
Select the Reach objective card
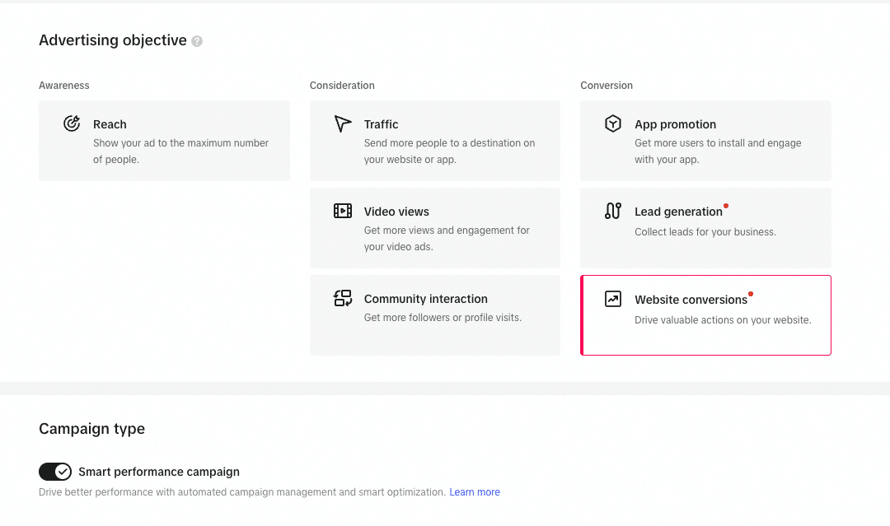pyautogui.click(x=164, y=140)
